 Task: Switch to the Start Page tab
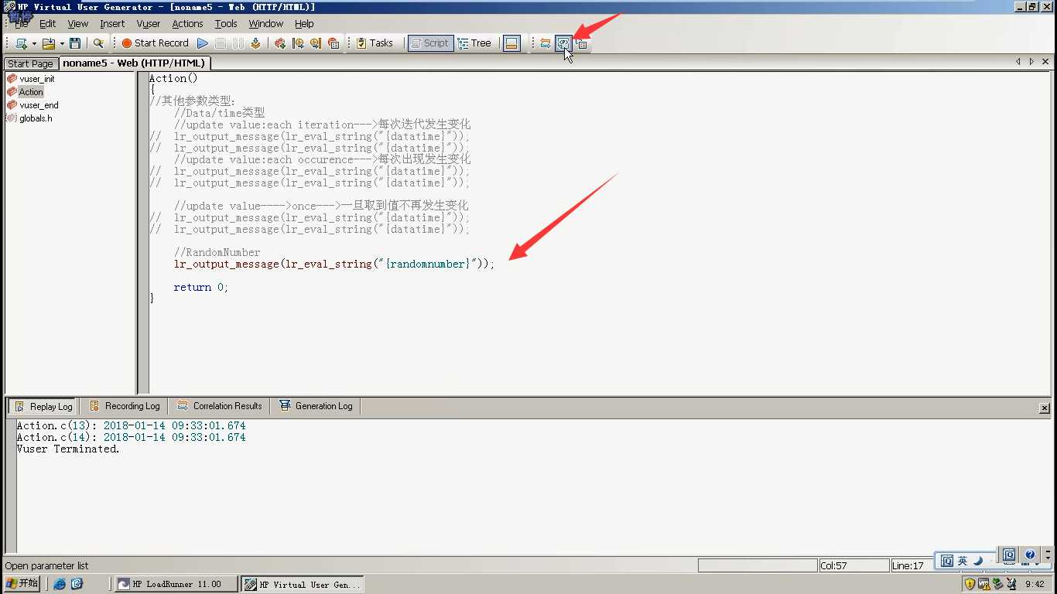click(x=31, y=63)
